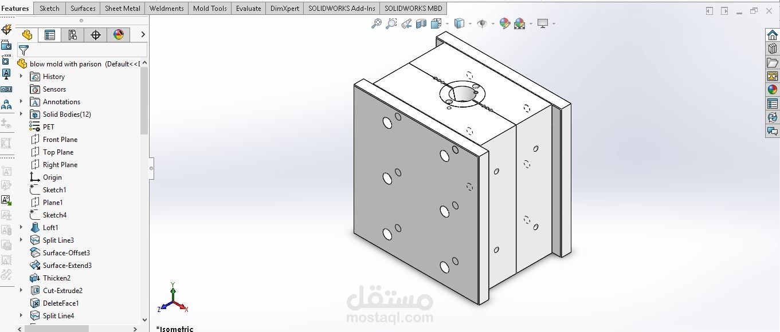Select the Sensors folder

48,89
